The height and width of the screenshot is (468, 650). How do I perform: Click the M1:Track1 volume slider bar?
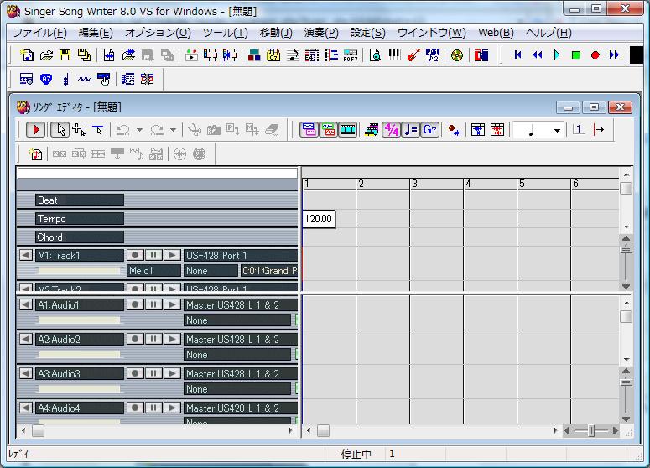point(79,271)
